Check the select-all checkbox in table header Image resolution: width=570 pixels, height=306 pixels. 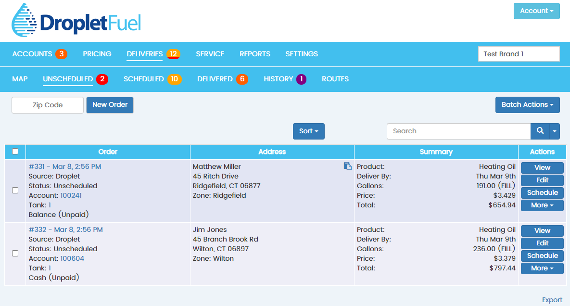coord(15,151)
